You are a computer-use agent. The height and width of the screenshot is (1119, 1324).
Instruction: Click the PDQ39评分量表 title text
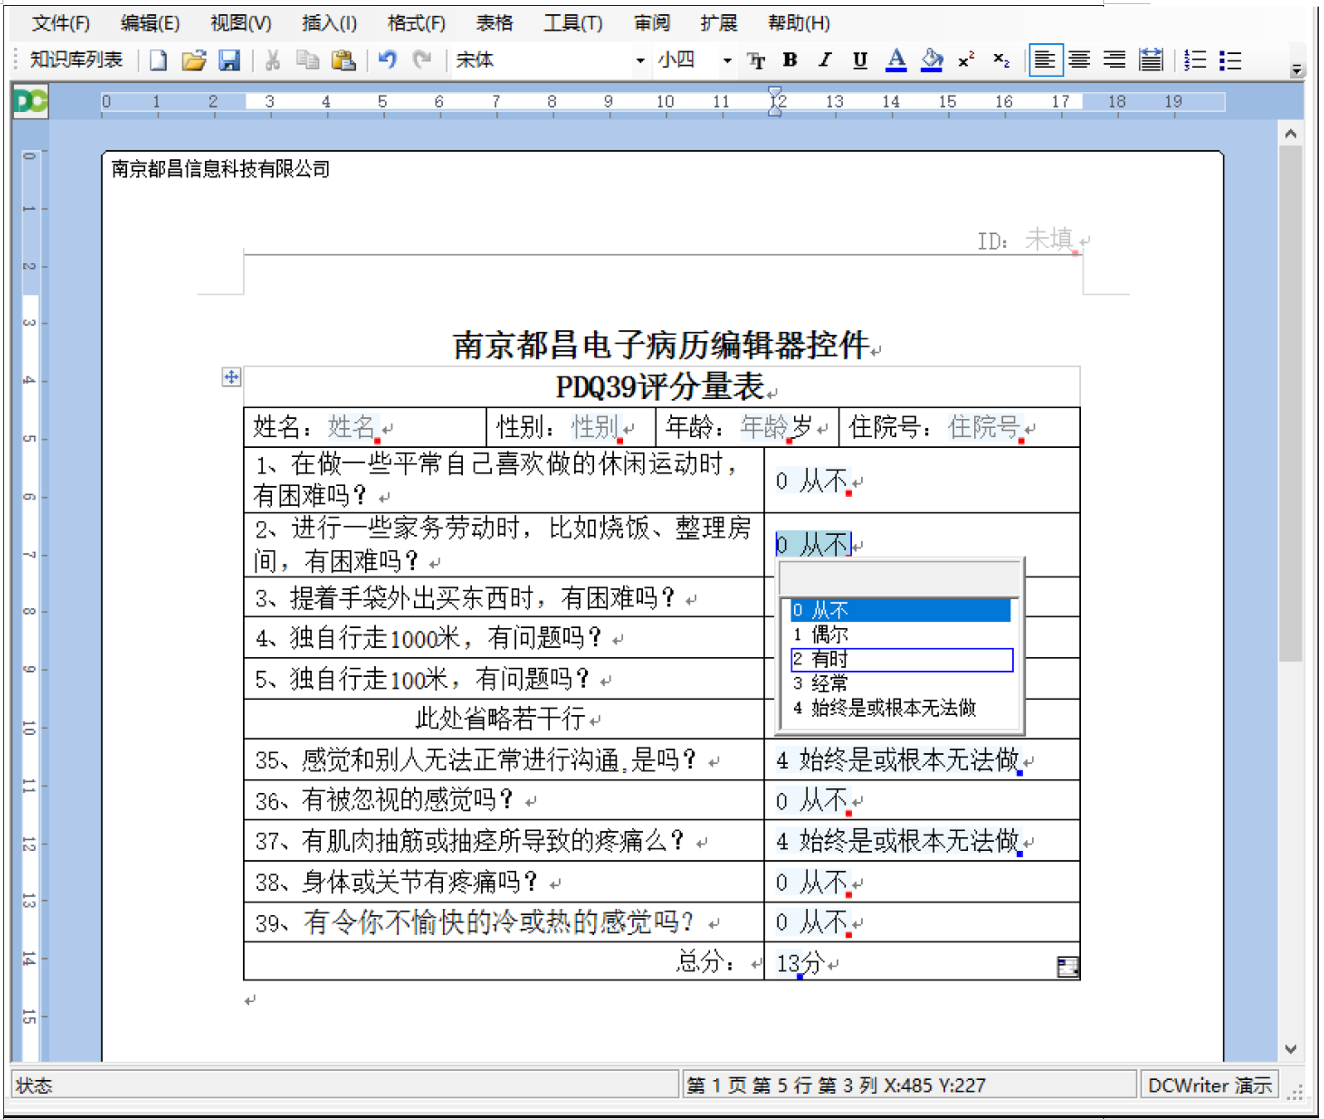[660, 387]
